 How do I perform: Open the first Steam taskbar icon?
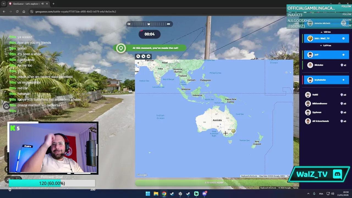(172, 194)
